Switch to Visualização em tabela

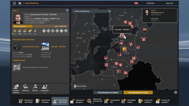(x=108, y=92)
